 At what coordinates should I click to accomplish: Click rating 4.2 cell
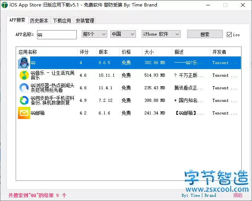click(83, 113)
